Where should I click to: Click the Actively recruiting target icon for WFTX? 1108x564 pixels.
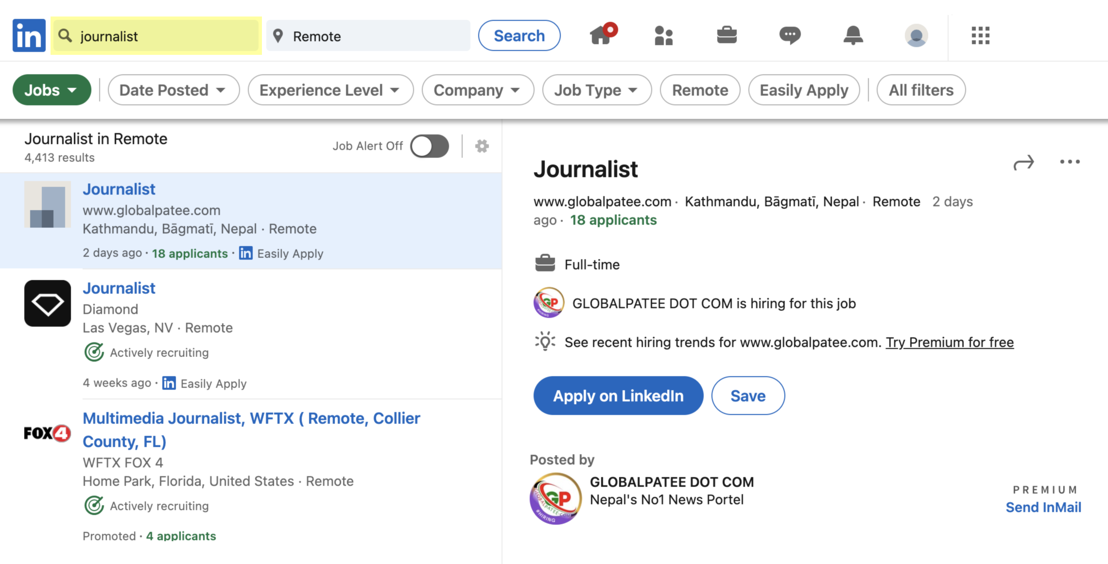click(x=94, y=505)
